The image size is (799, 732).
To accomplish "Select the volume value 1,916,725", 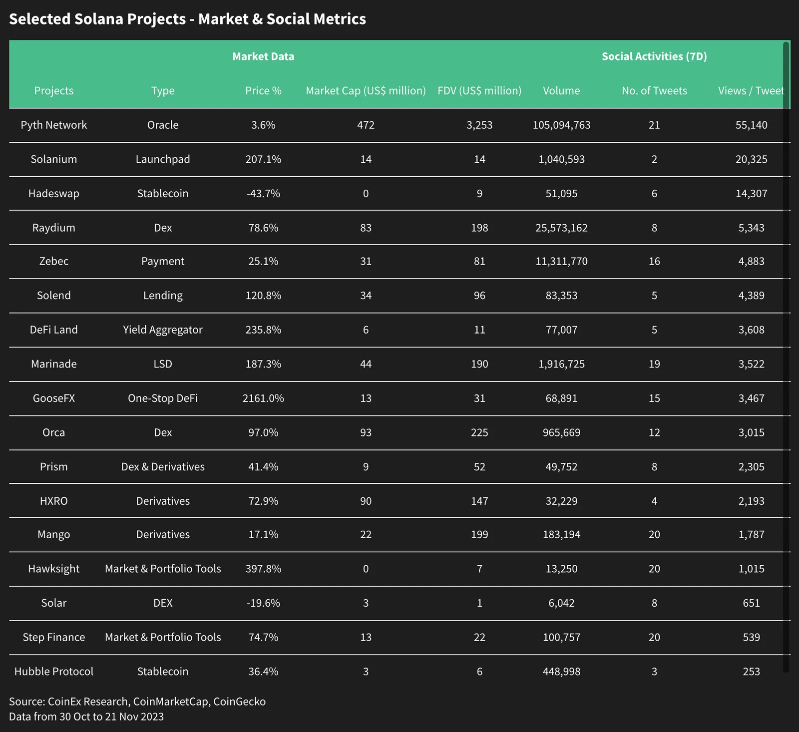I will (x=561, y=364).
